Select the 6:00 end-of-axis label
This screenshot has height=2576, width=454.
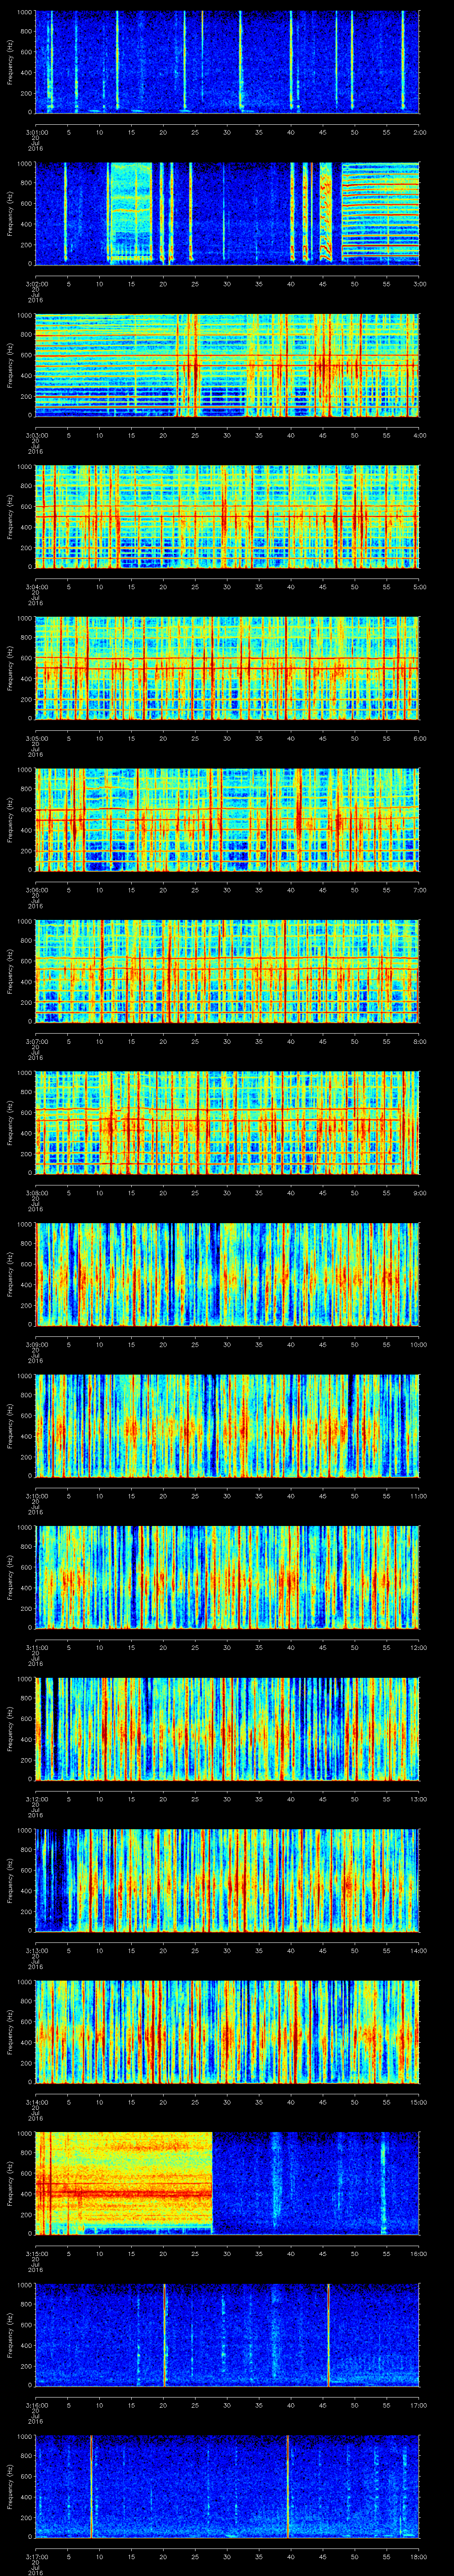tap(419, 738)
